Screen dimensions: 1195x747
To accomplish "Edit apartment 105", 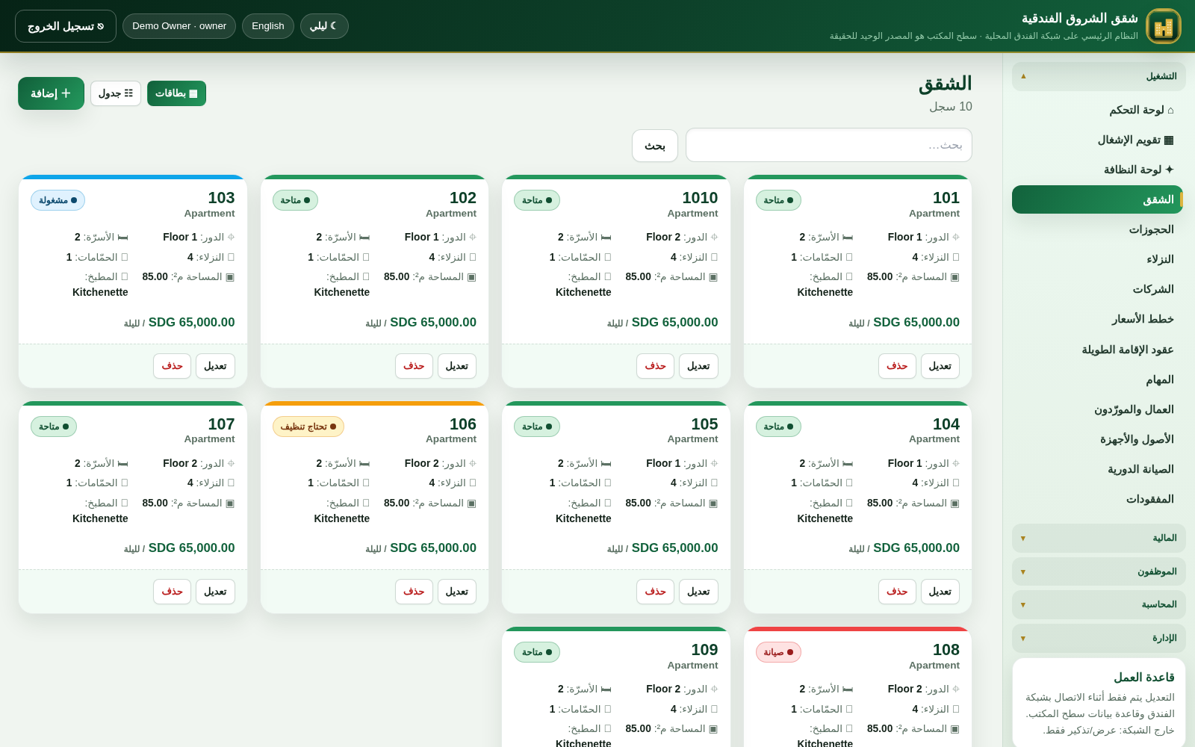I will coord(698,592).
